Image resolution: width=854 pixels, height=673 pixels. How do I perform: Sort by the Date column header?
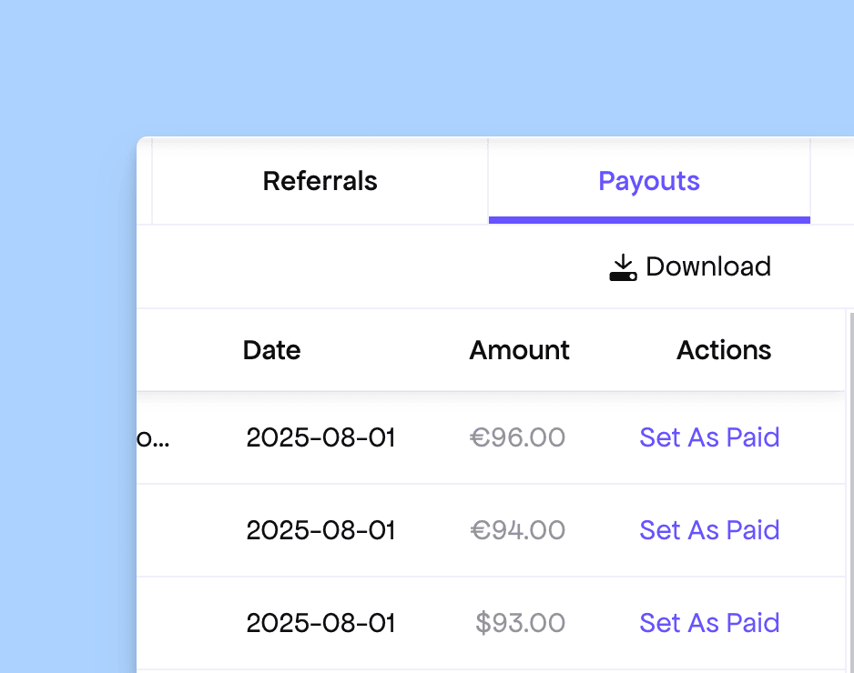271,350
